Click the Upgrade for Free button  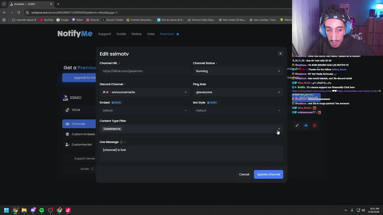click(79, 78)
